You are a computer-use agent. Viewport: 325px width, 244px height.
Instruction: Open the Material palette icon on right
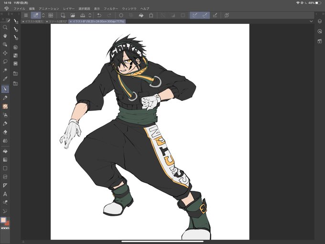pos(320,41)
